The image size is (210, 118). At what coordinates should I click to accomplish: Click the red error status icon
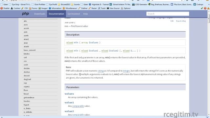205,8
